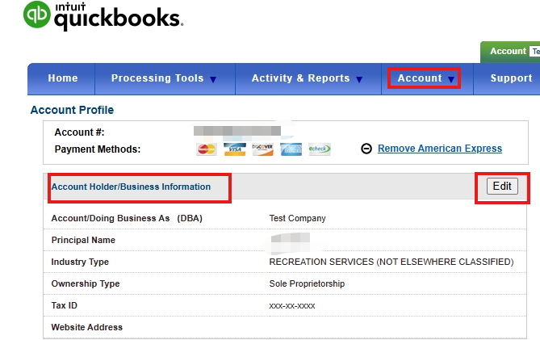Click the 'Account #:' label

click(79, 132)
